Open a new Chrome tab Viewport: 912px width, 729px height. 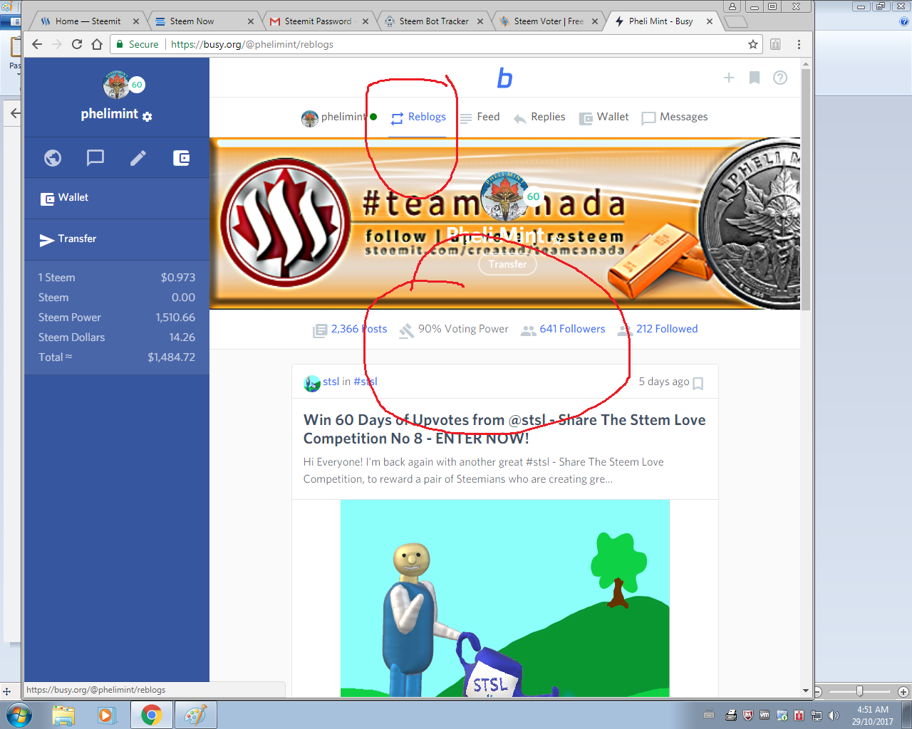click(736, 21)
